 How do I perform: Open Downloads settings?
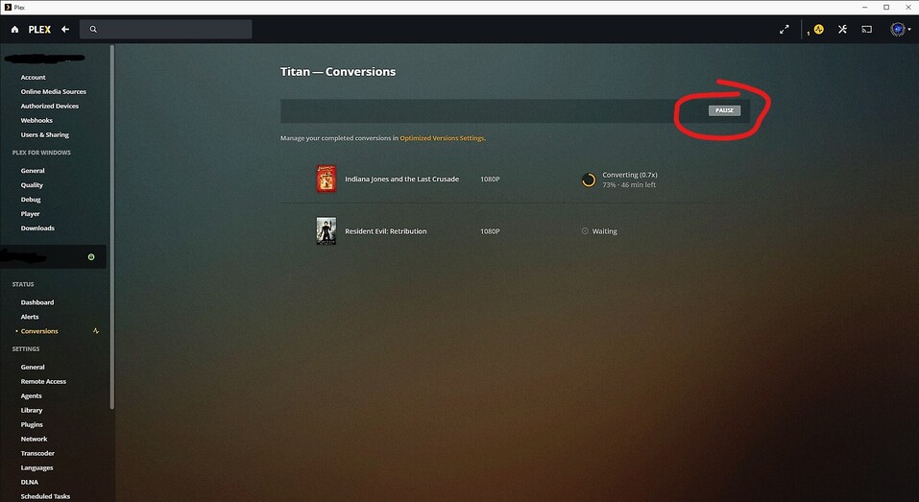(x=37, y=227)
